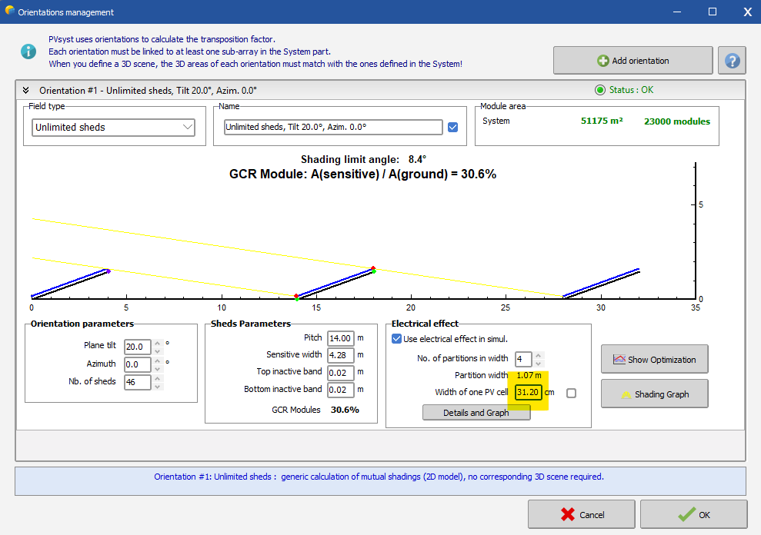Decrease the Nb. of sheds value
Image resolution: width=761 pixels, height=535 pixels.
tap(158, 386)
